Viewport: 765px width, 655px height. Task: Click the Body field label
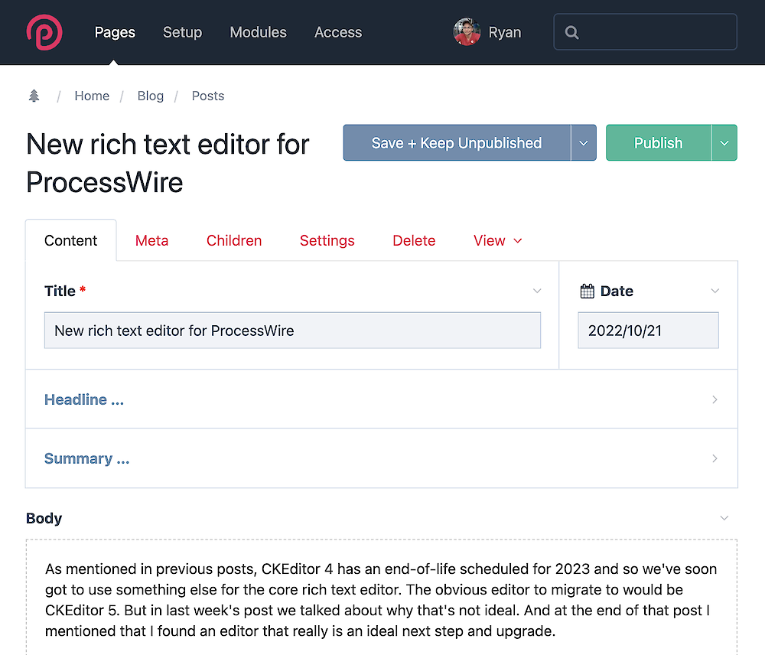coord(44,518)
